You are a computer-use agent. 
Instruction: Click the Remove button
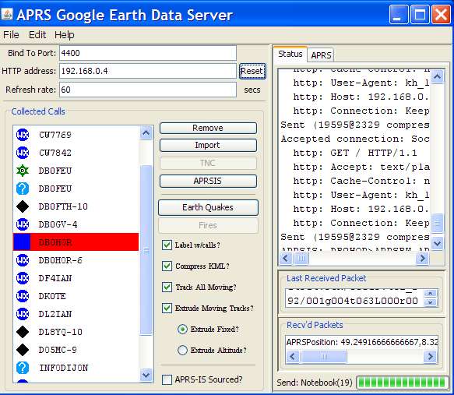click(x=208, y=128)
